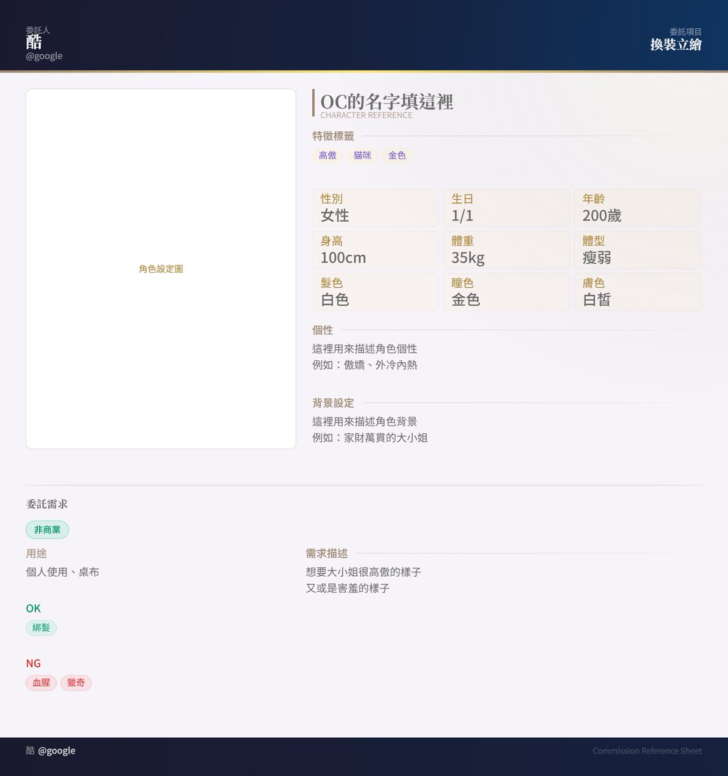
Task: Click the red NG label
Action: [x=33, y=663]
